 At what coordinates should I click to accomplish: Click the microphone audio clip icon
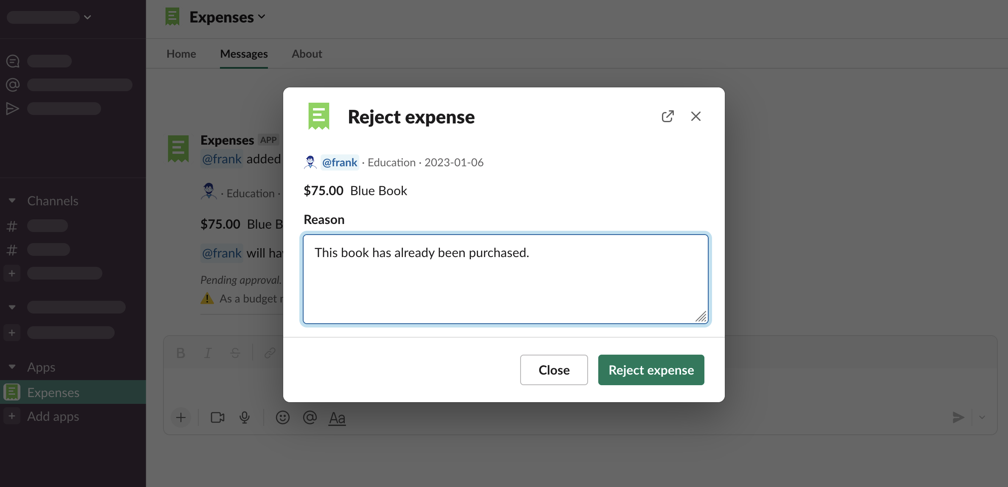click(x=245, y=417)
